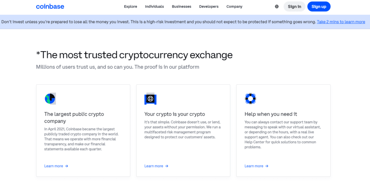Click the arrow beside Learn more in Help card
This screenshot has height=194, width=370.
[267, 166]
